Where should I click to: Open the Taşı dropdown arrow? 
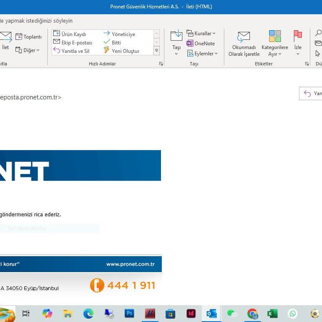coord(176,54)
